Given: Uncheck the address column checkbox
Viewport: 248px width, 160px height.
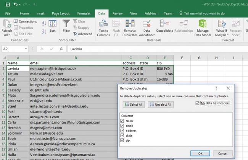Looking at the screenshot, I should 122,131.
